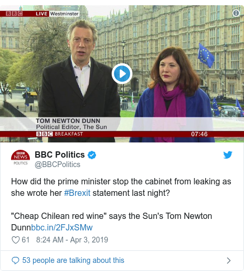The height and width of the screenshot is (276, 244).
Task: Open the tweet timestamp 8:24 AM - Apr 3, 2019
Action: tap(72, 240)
